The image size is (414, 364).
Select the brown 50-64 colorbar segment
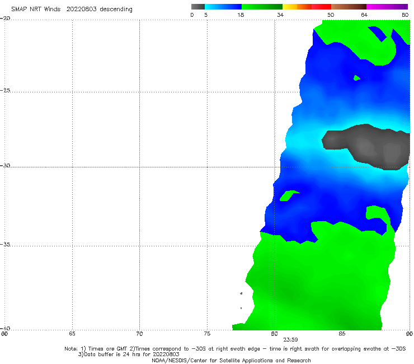[x=349, y=7]
